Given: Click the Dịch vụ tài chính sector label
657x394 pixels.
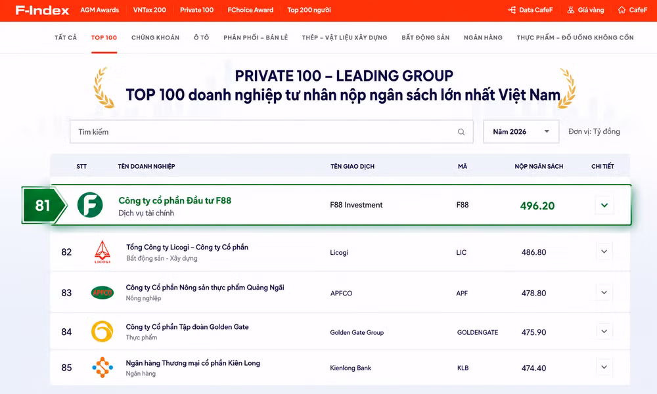Looking at the screenshot, I should pos(147,213).
